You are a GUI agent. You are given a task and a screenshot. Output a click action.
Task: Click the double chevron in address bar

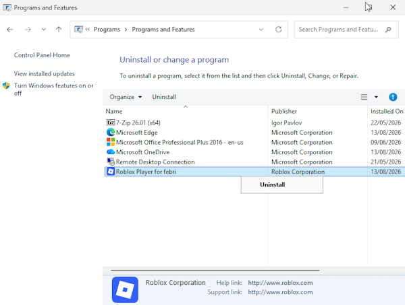88,30
